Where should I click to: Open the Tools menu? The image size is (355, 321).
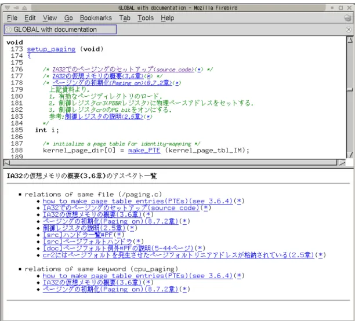(x=146, y=18)
